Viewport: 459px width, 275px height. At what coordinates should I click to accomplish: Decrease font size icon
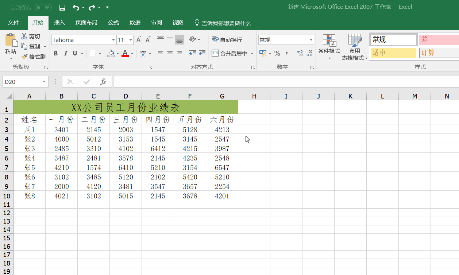point(148,40)
